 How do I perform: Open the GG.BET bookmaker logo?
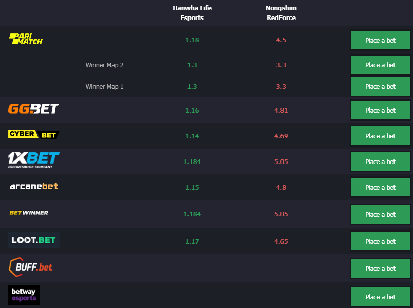point(33,108)
